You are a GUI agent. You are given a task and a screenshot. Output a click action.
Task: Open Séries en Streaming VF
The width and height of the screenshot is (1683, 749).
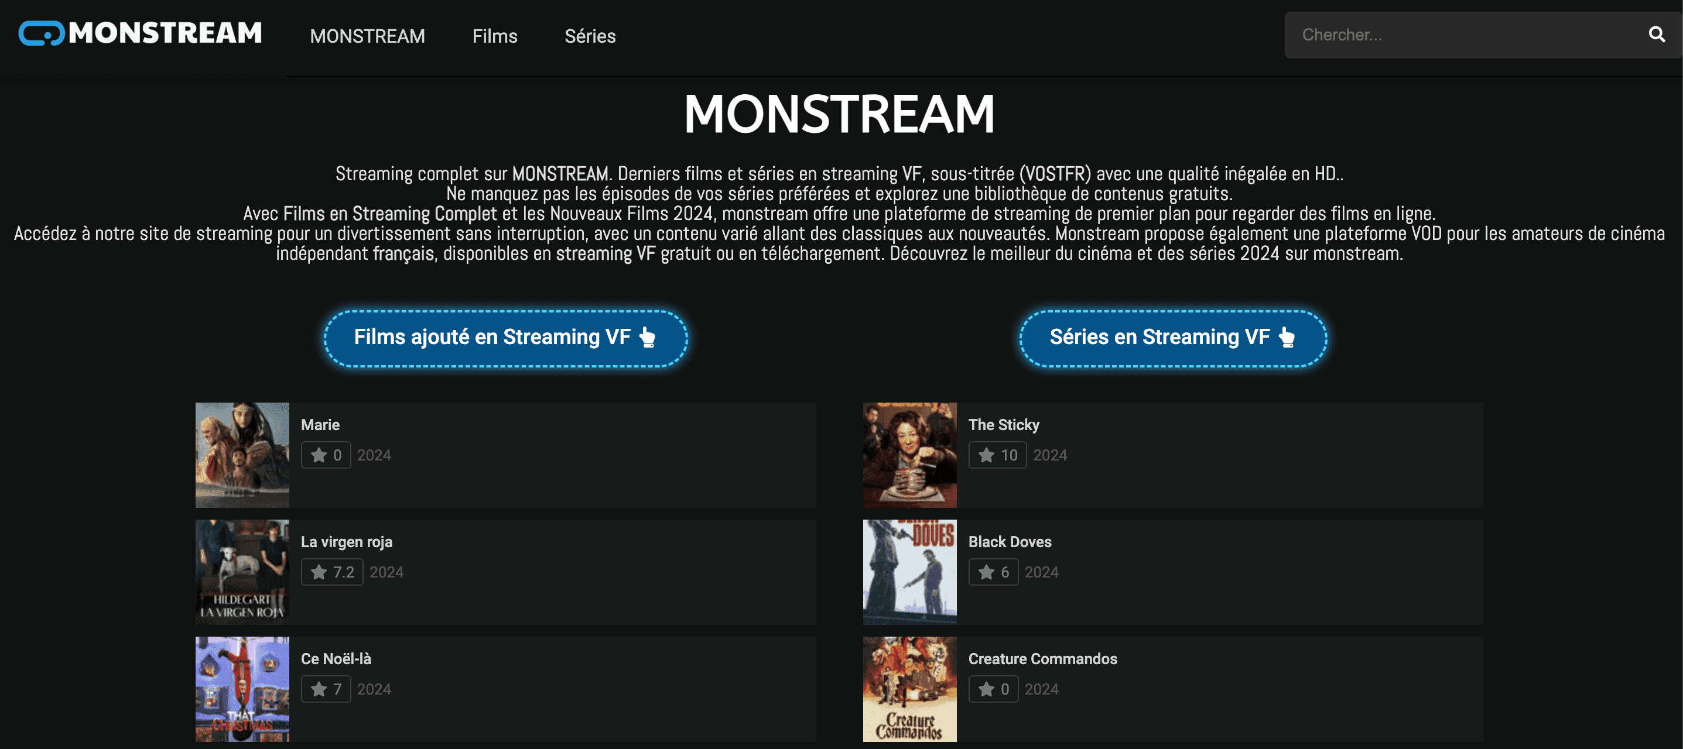[1170, 338]
